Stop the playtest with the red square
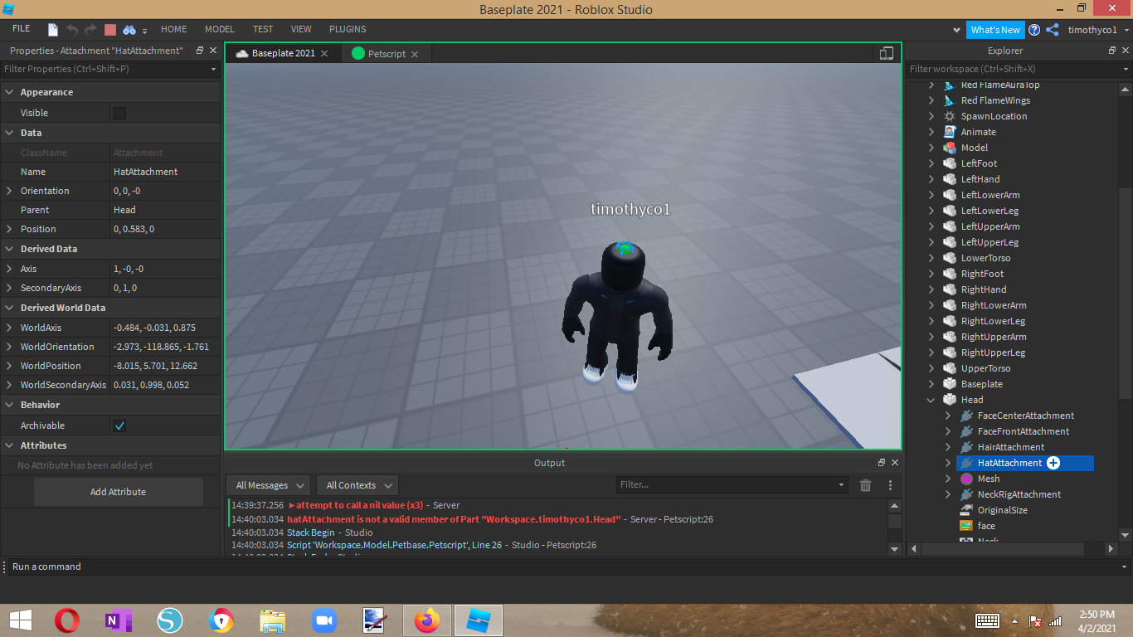The image size is (1133, 637). [110, 30]
